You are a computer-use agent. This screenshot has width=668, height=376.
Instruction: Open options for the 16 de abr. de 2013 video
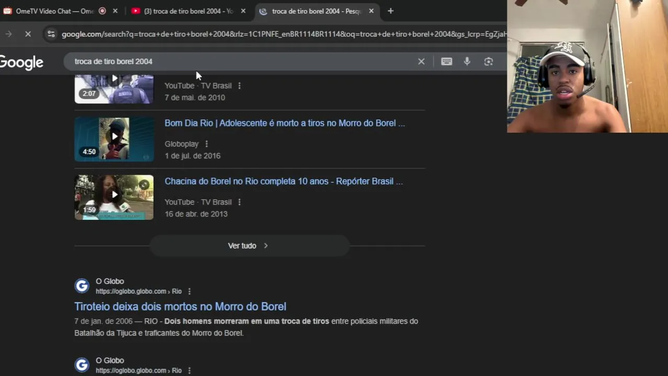coord(239,202)
